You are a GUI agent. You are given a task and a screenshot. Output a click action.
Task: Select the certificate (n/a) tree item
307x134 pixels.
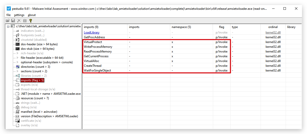[x=31, y=121]
